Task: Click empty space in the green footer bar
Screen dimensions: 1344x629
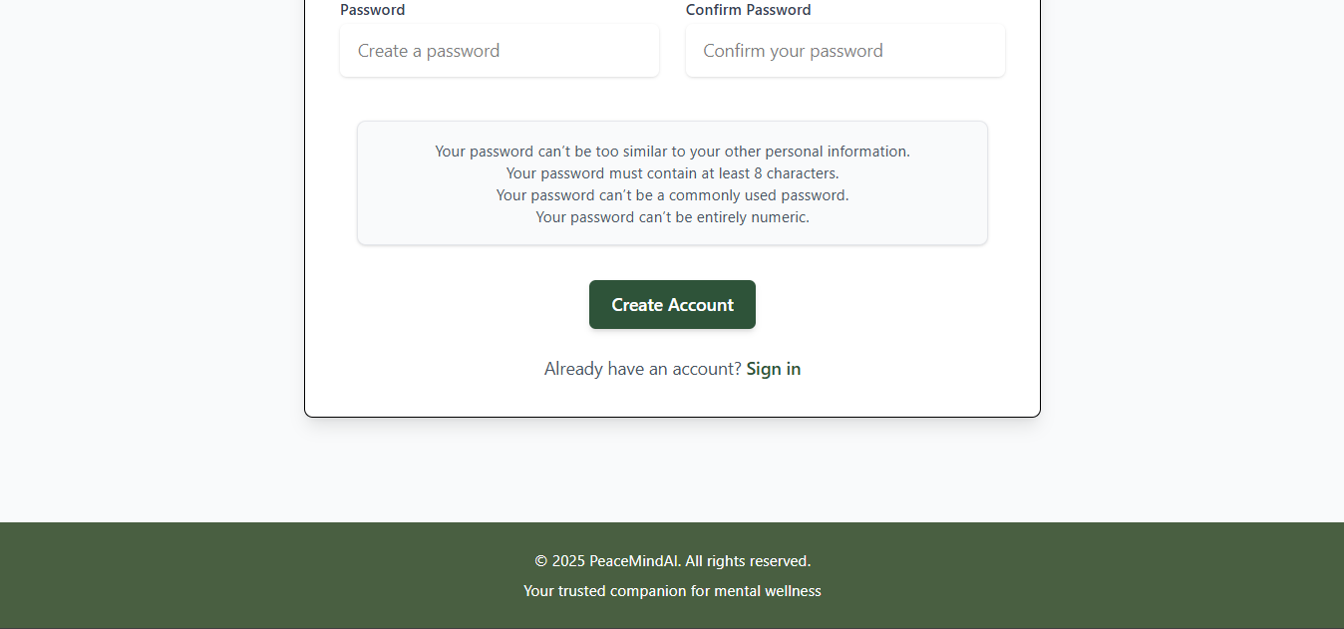Action: pos(199,576)
